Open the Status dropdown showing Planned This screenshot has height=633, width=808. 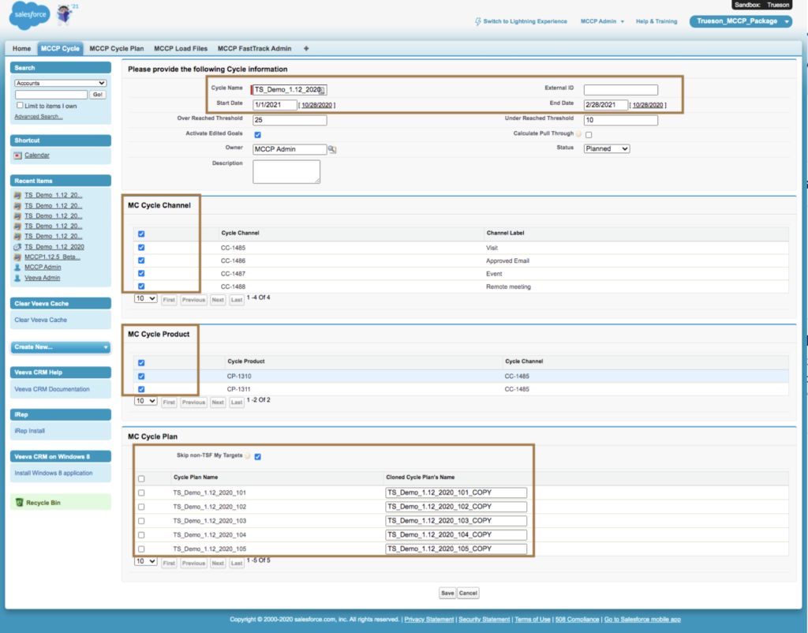point(607,148)
